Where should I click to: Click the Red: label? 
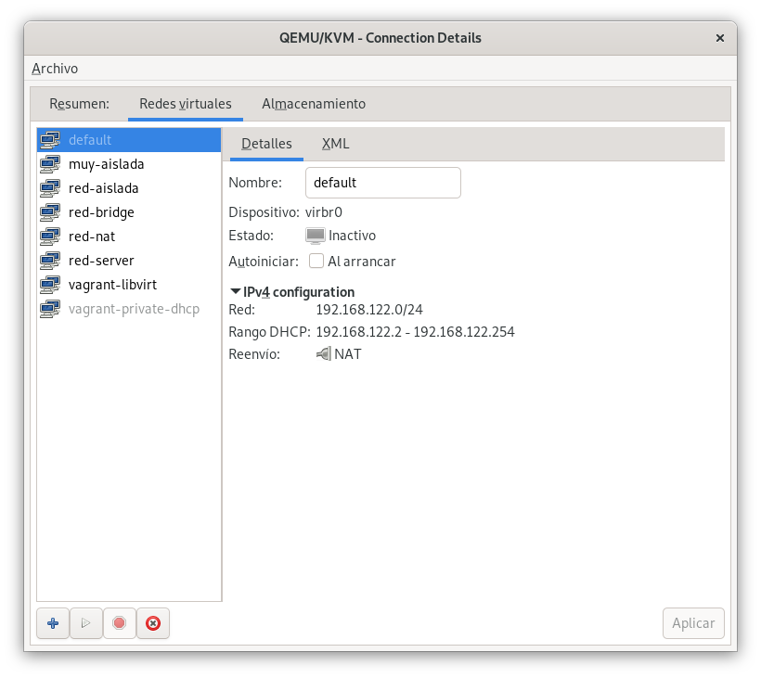point(241,310)
